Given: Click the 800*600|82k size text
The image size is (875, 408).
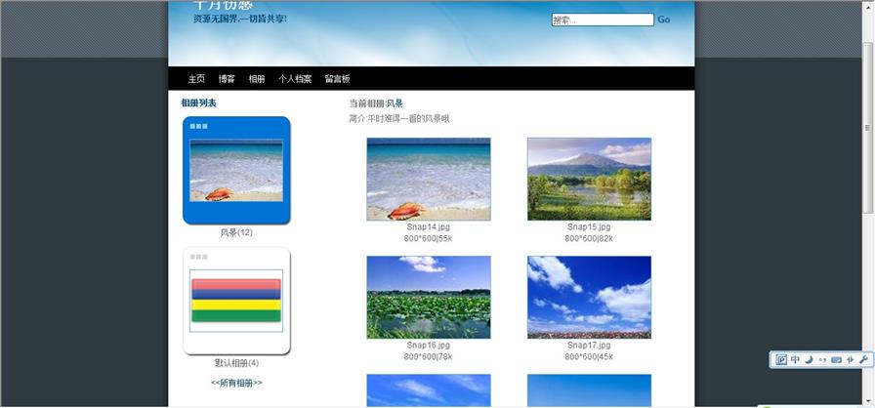Looking at the screenshot, I should [x=589, y=238].
